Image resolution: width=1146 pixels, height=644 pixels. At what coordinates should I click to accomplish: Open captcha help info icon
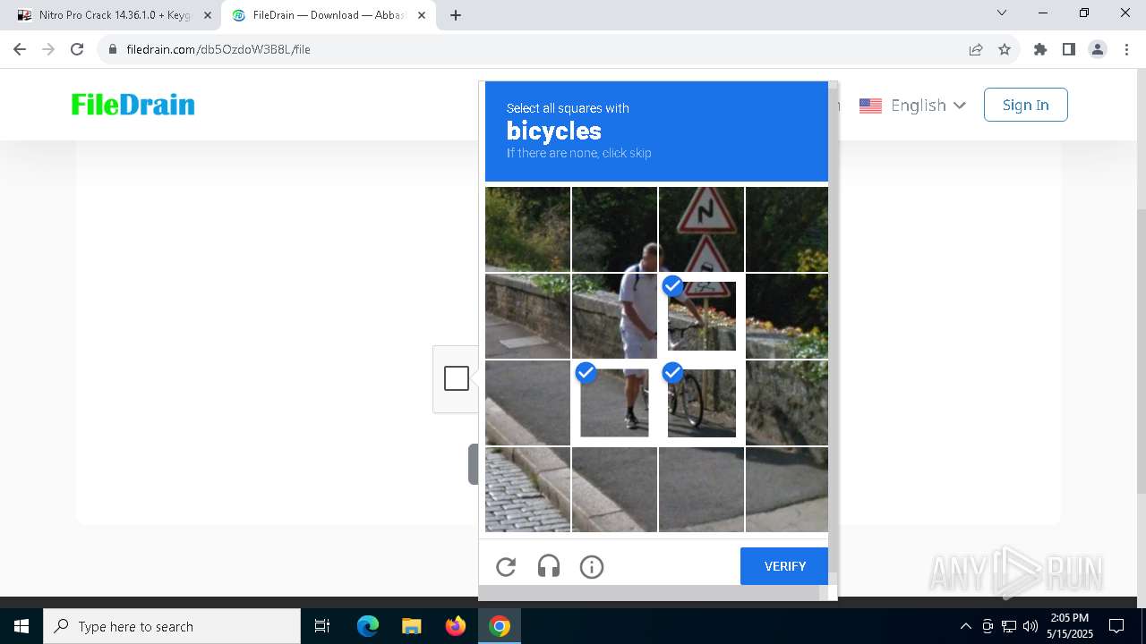pos(592,566)
